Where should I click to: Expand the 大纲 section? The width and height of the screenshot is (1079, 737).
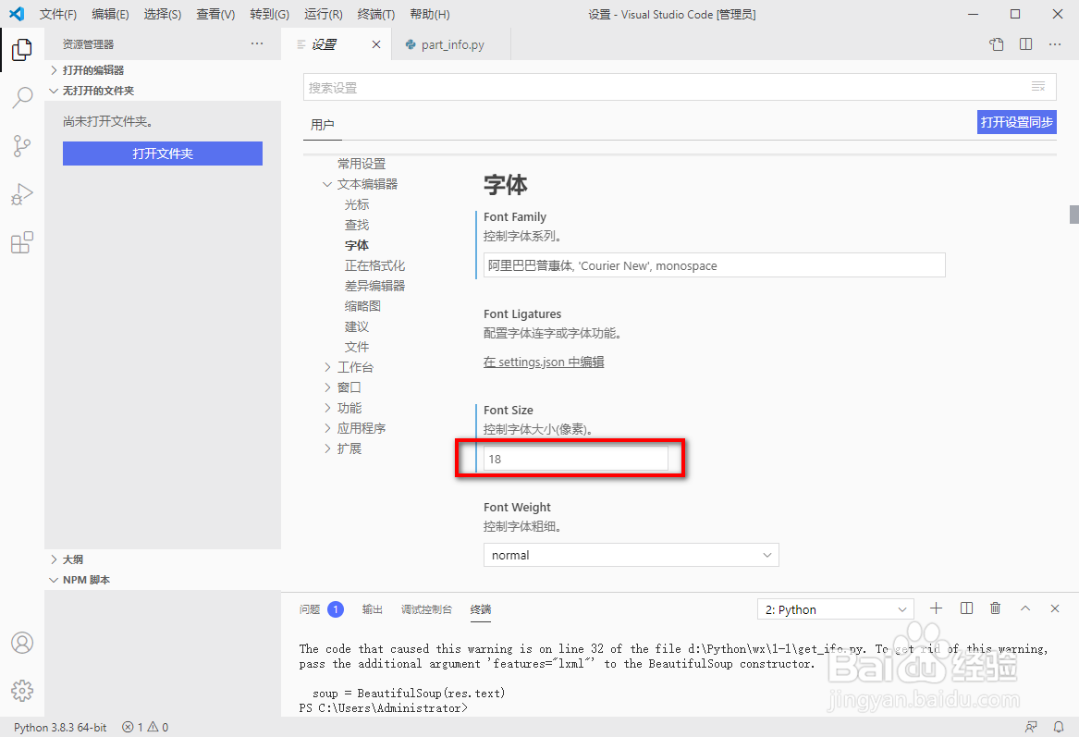click(163, 559)
